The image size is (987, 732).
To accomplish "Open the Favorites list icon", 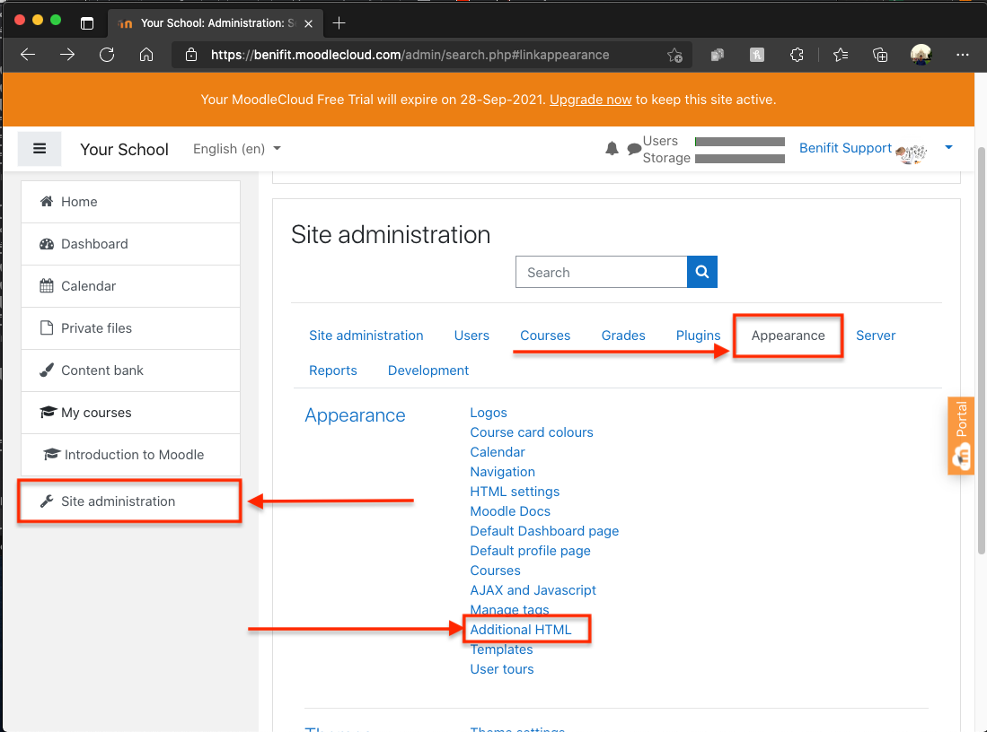I will click(x=841, y=55).
